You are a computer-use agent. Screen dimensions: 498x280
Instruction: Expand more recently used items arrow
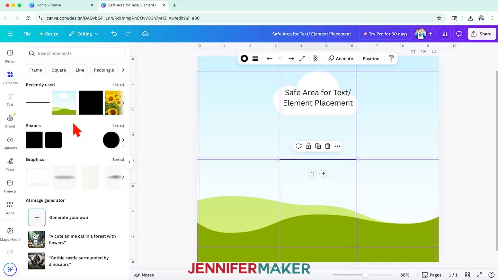click(x=123, y=103)
